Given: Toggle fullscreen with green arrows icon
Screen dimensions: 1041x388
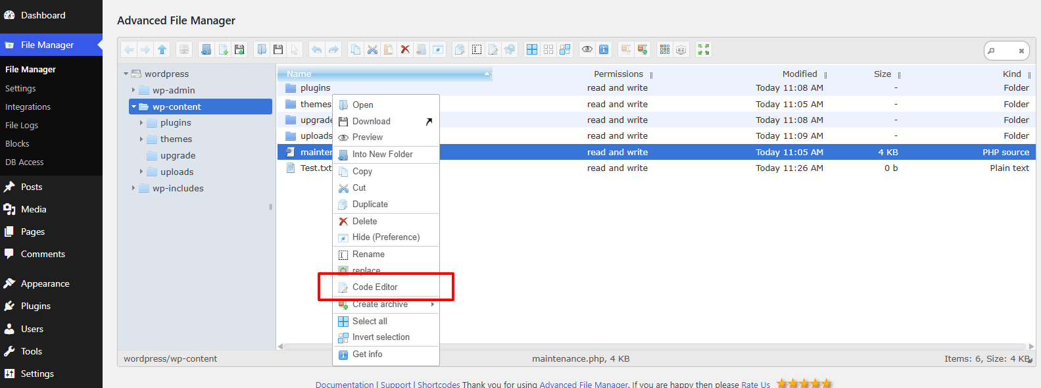Looking at the screenshot, I should [704, 49].
